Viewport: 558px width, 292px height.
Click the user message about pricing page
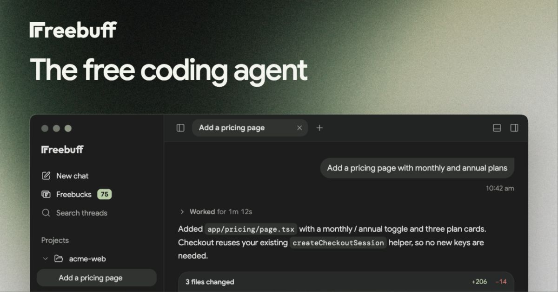tap(417, 168)
